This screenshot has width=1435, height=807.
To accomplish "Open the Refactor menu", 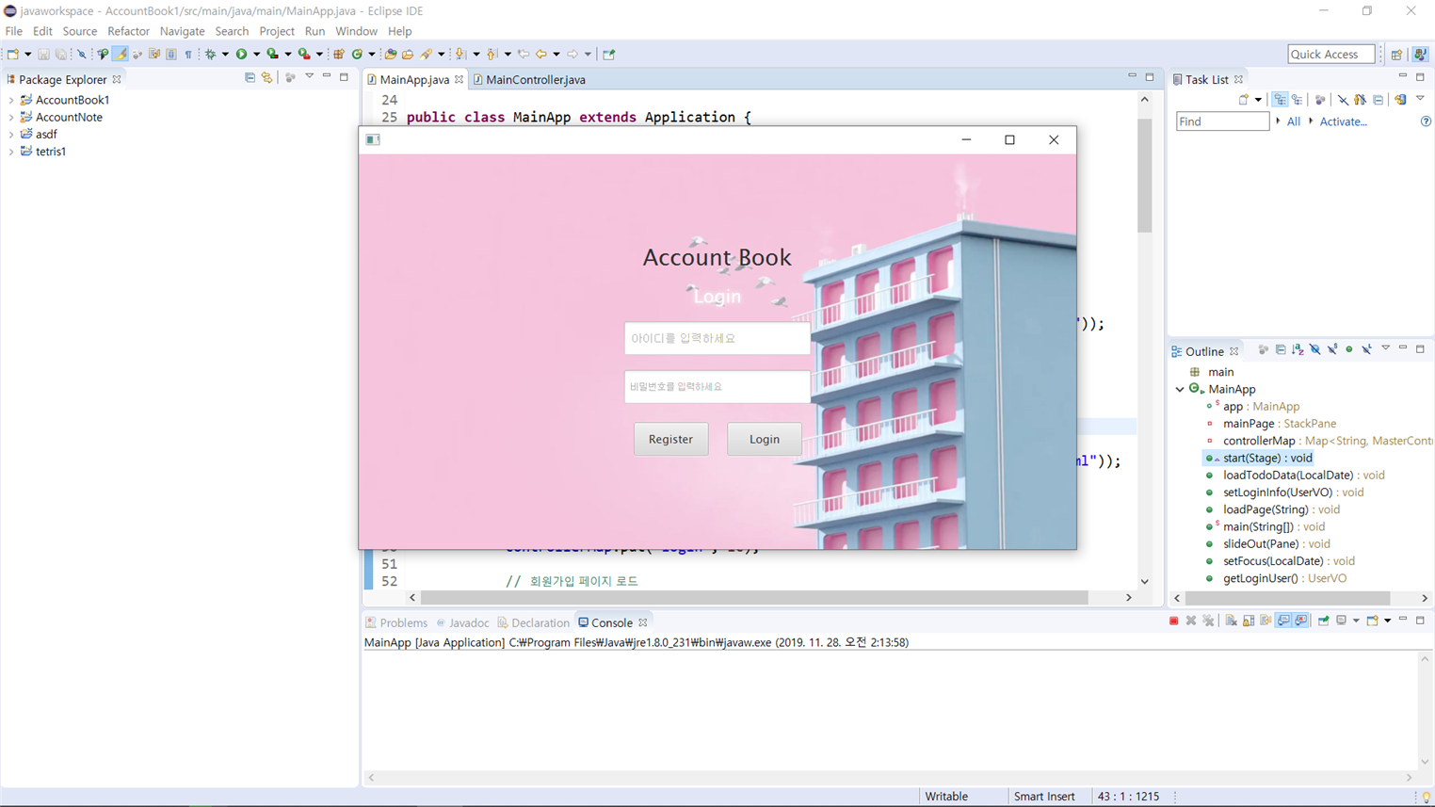I will tap(128, 31).
